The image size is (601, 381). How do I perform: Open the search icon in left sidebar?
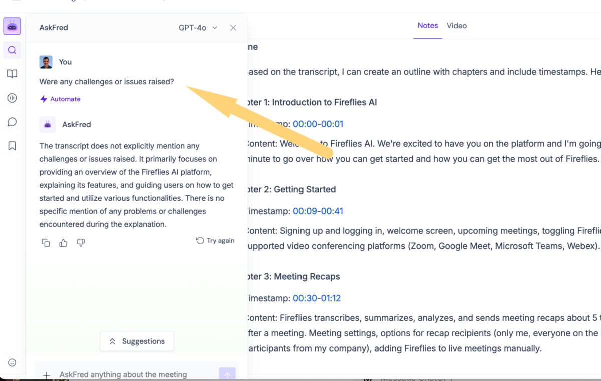click(12, 50)
